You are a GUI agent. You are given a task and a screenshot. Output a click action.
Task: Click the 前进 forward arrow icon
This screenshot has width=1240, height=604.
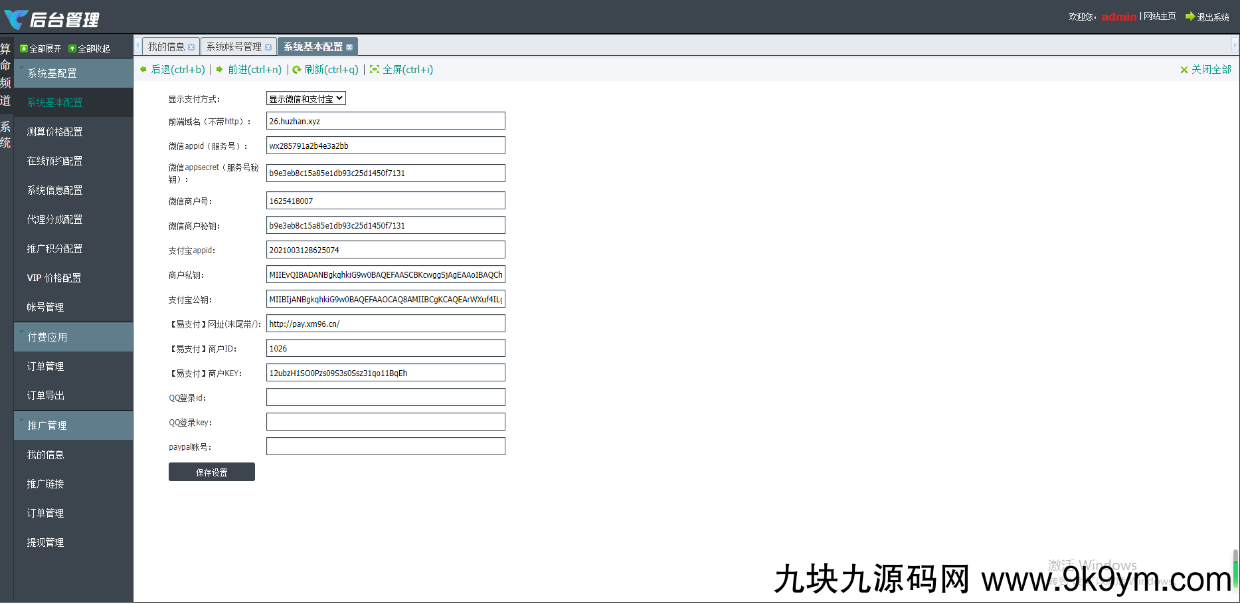(x=220, y=69)
